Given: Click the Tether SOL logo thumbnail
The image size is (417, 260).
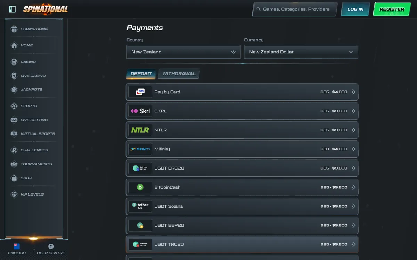Looking at the screenshot, I should click(140, 206).
